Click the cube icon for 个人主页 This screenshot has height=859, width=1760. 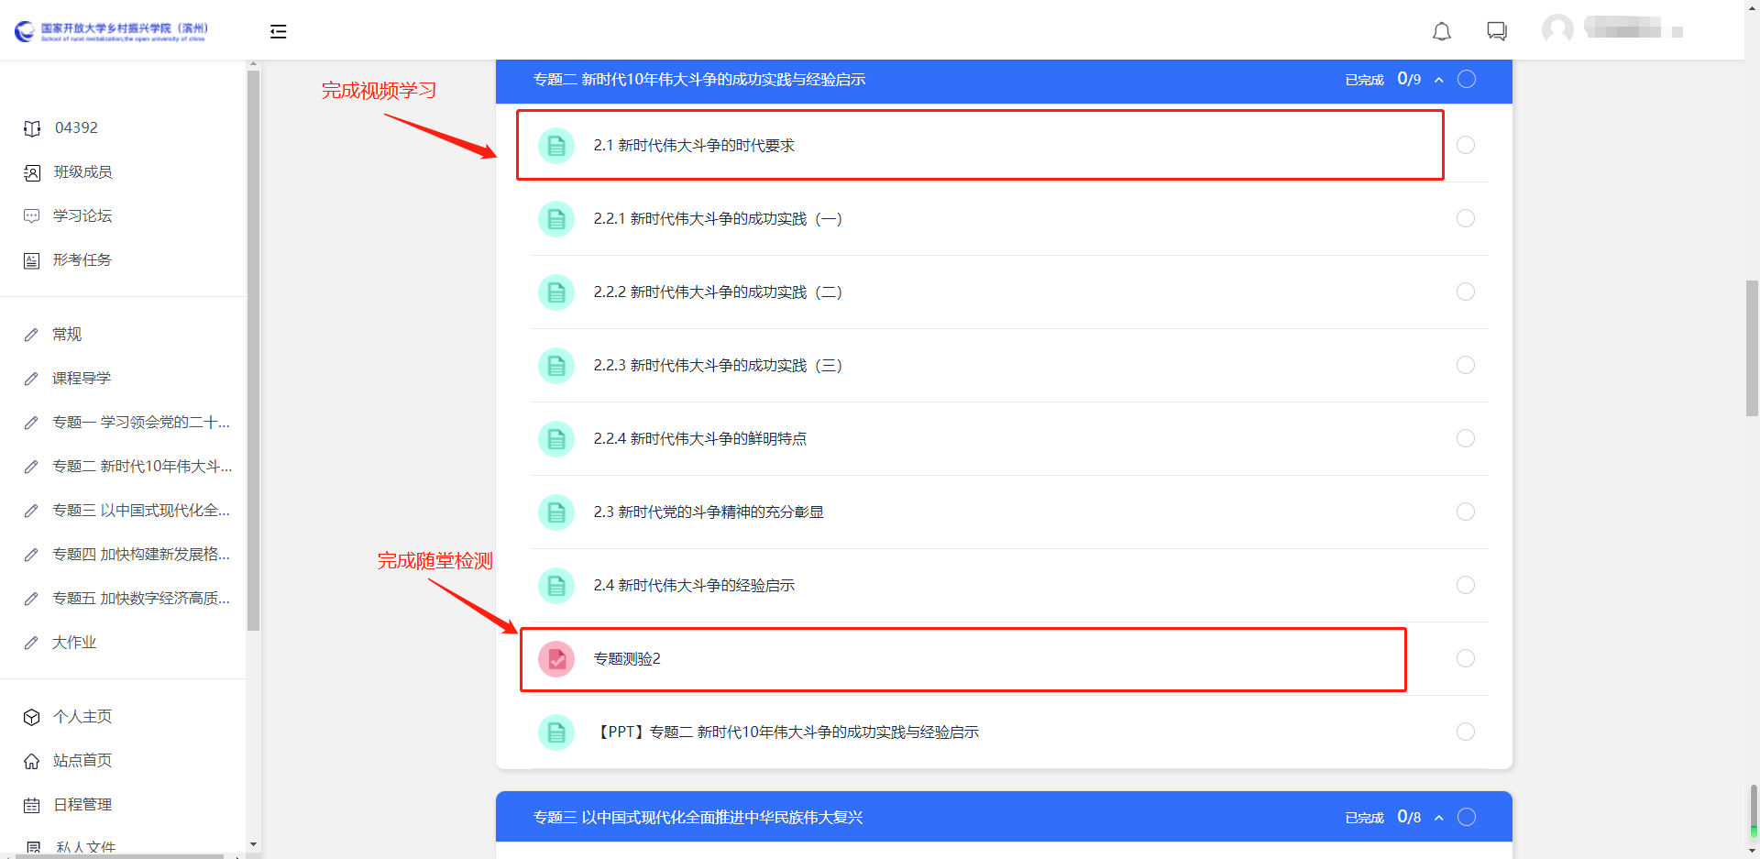pyautogui.click(x=32, y=717)
